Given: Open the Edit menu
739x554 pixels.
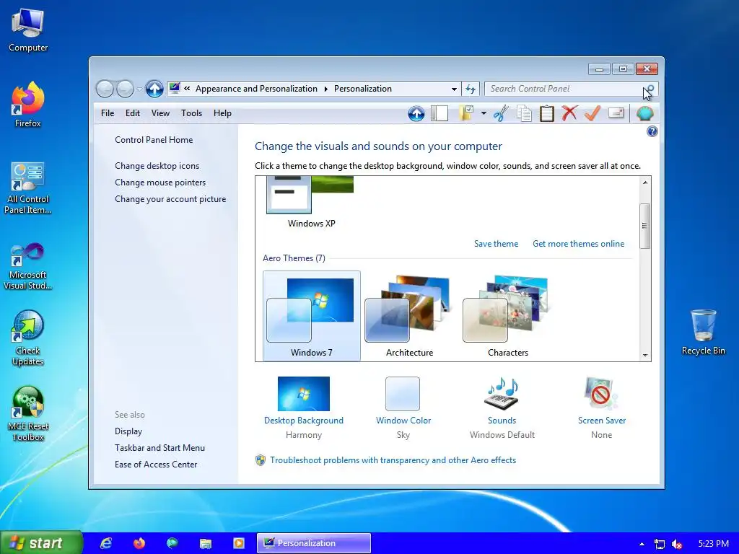Looking at the screenshot, I should 133,113.
